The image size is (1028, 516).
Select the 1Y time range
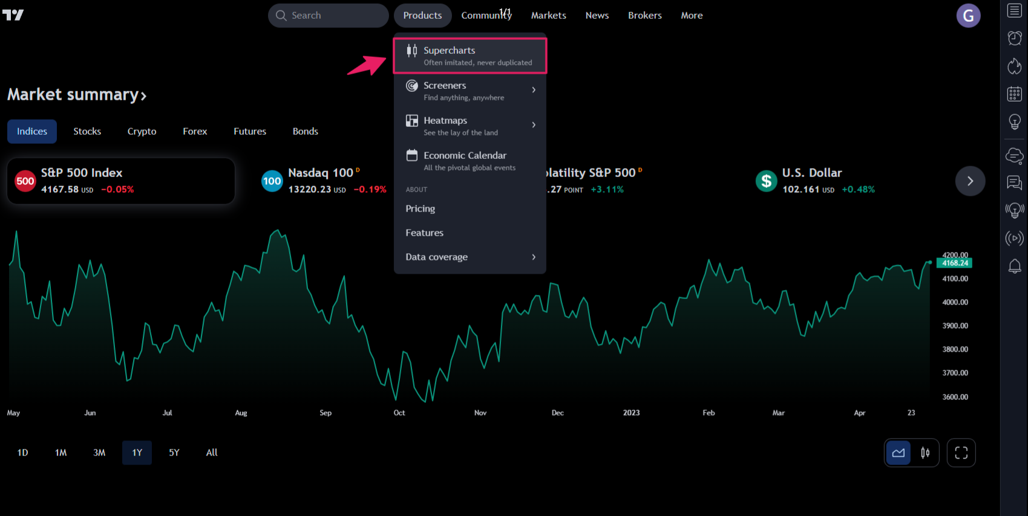tap(137, 453)
